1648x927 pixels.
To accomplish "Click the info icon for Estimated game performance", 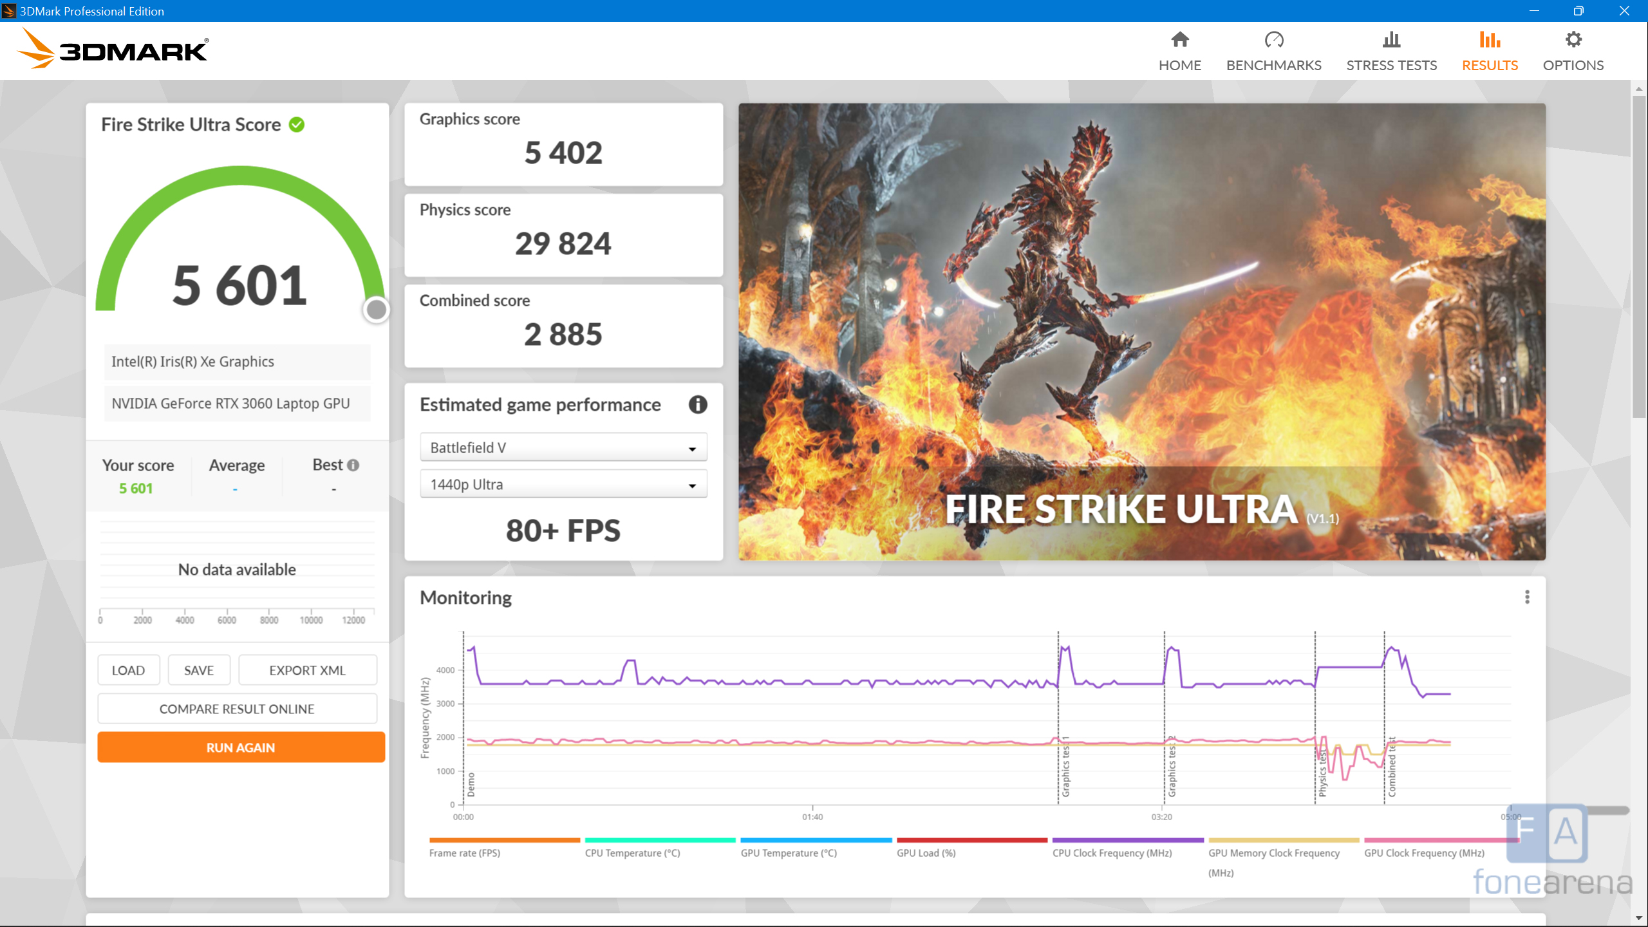I will pos(698,405).
